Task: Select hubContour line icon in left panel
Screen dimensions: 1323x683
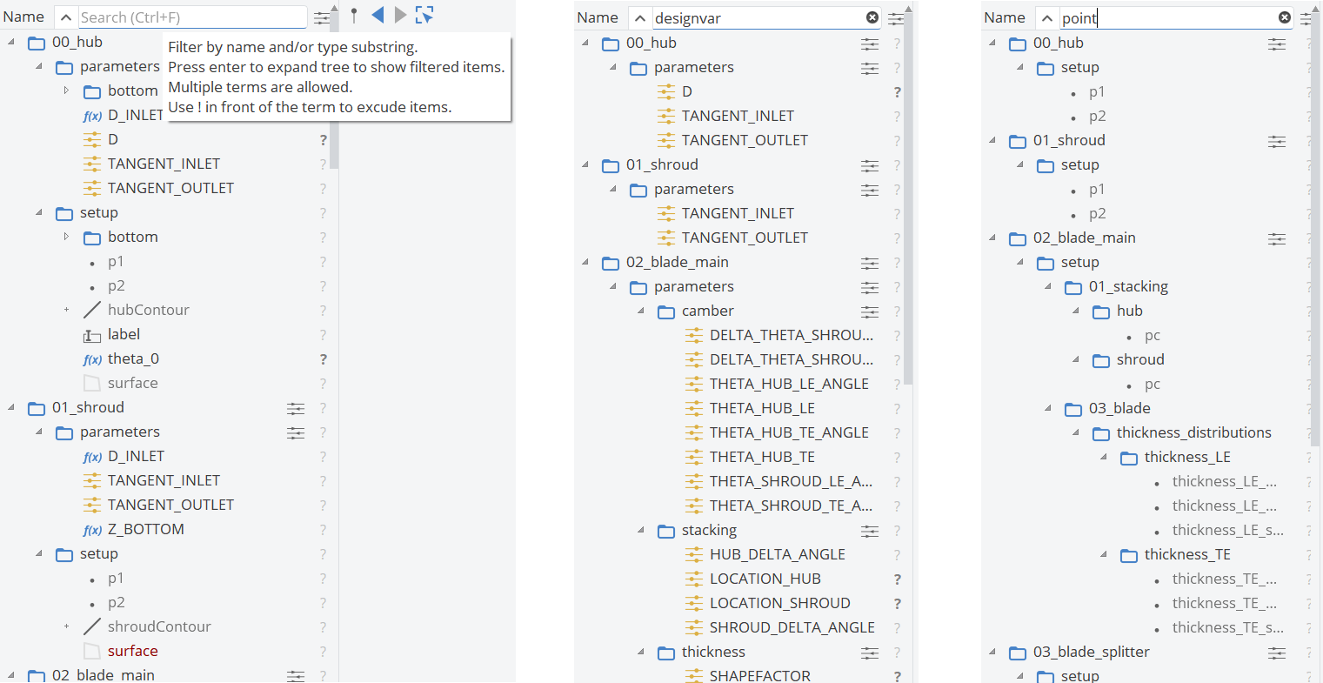Action: (92, 310)
